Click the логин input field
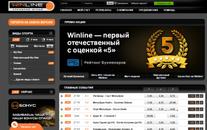This screenshot has width=207, height=130. (x=71, y=3)
